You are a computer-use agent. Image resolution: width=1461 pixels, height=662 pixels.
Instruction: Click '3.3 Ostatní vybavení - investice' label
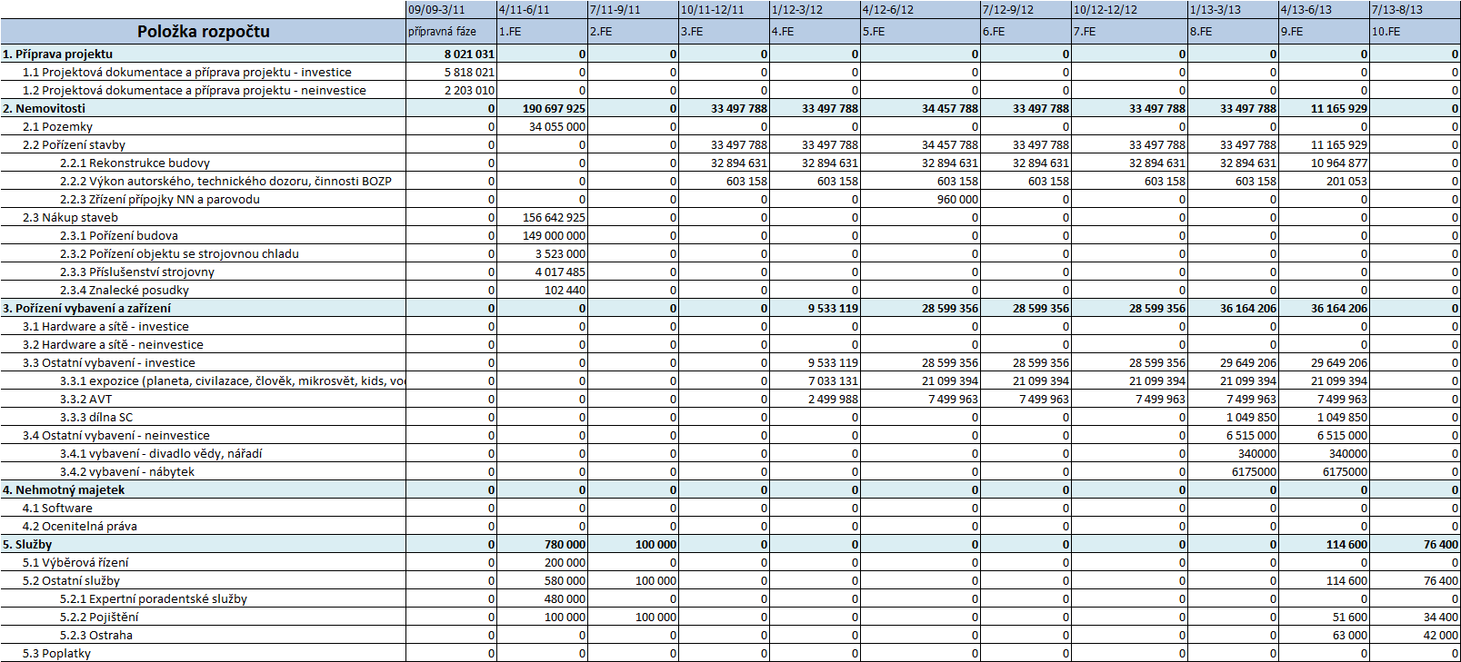tap(109, 362)
